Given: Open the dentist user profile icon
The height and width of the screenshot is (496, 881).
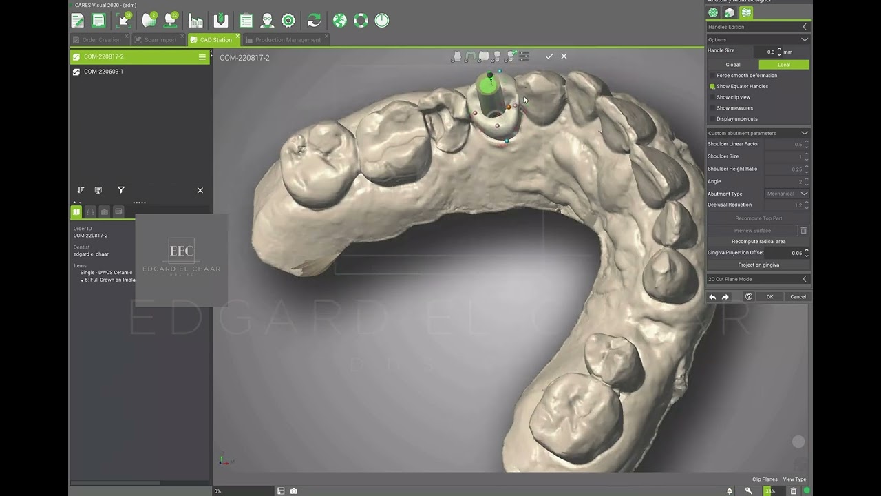Looking at the screenshot, I should point(267,21).
